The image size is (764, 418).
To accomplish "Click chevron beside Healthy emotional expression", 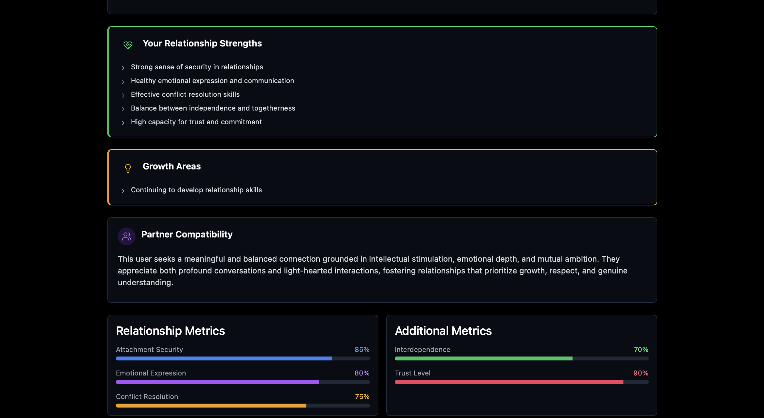I will click(123, 81).
